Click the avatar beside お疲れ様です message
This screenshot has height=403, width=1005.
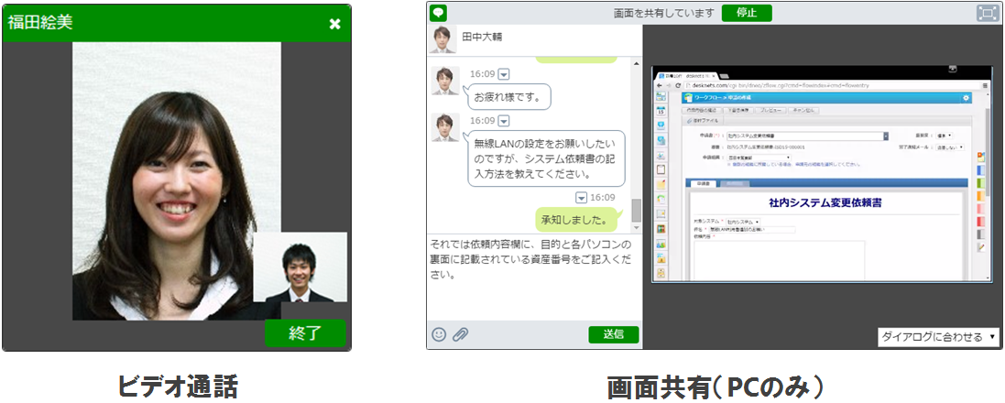tap(445, 82)
